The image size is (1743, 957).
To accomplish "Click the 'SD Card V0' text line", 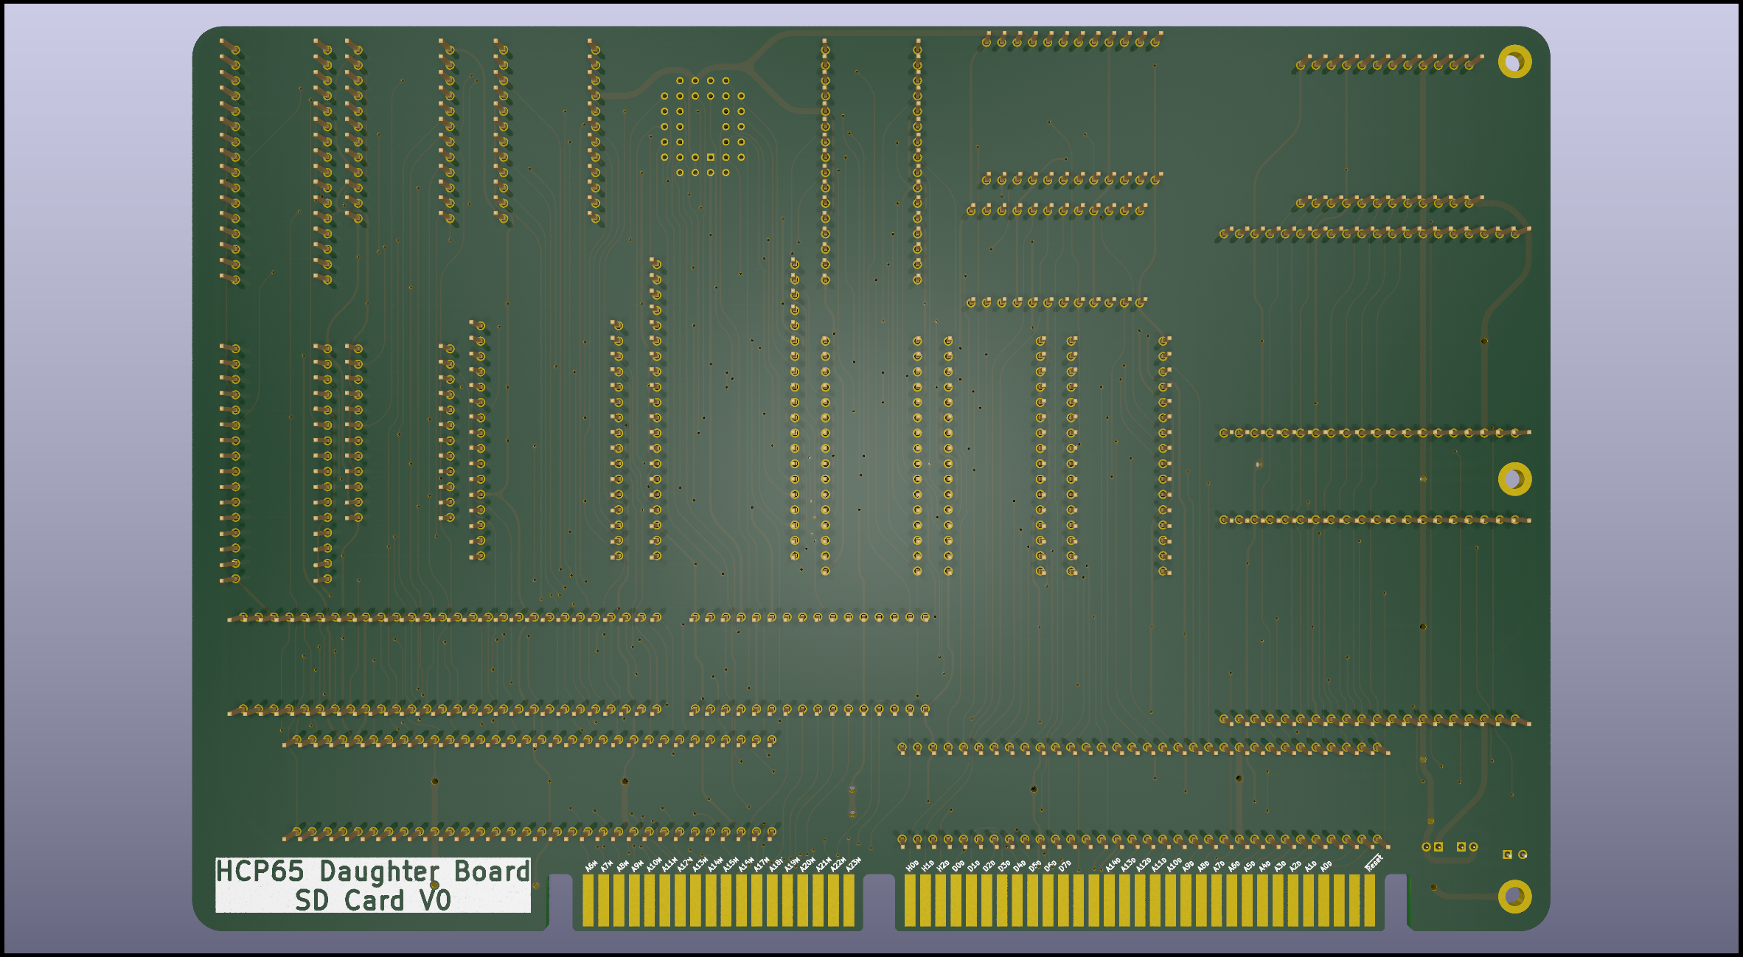I will (x=372, y=900).
